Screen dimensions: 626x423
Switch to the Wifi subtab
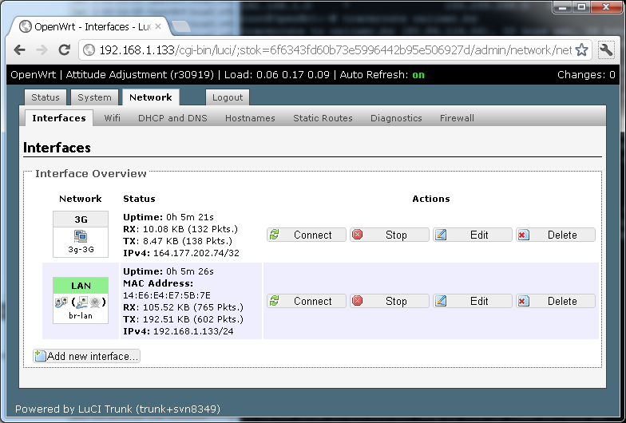coord(112,118)
